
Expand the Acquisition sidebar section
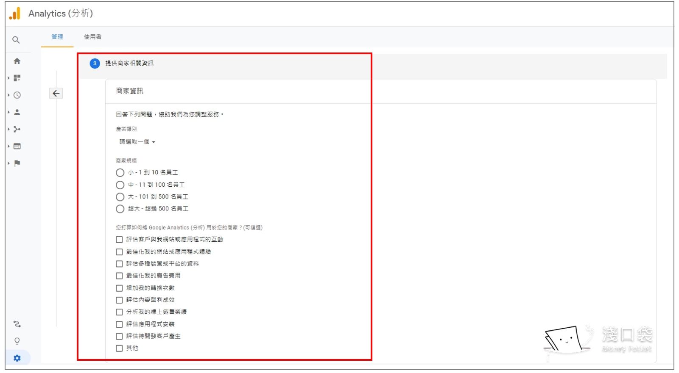pyautogui.click(x=17, y=129)
